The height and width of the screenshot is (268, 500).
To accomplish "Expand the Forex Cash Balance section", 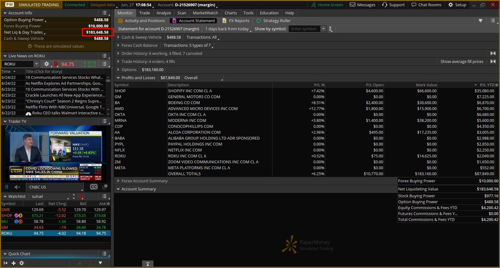I will click(x=118, y=45).
